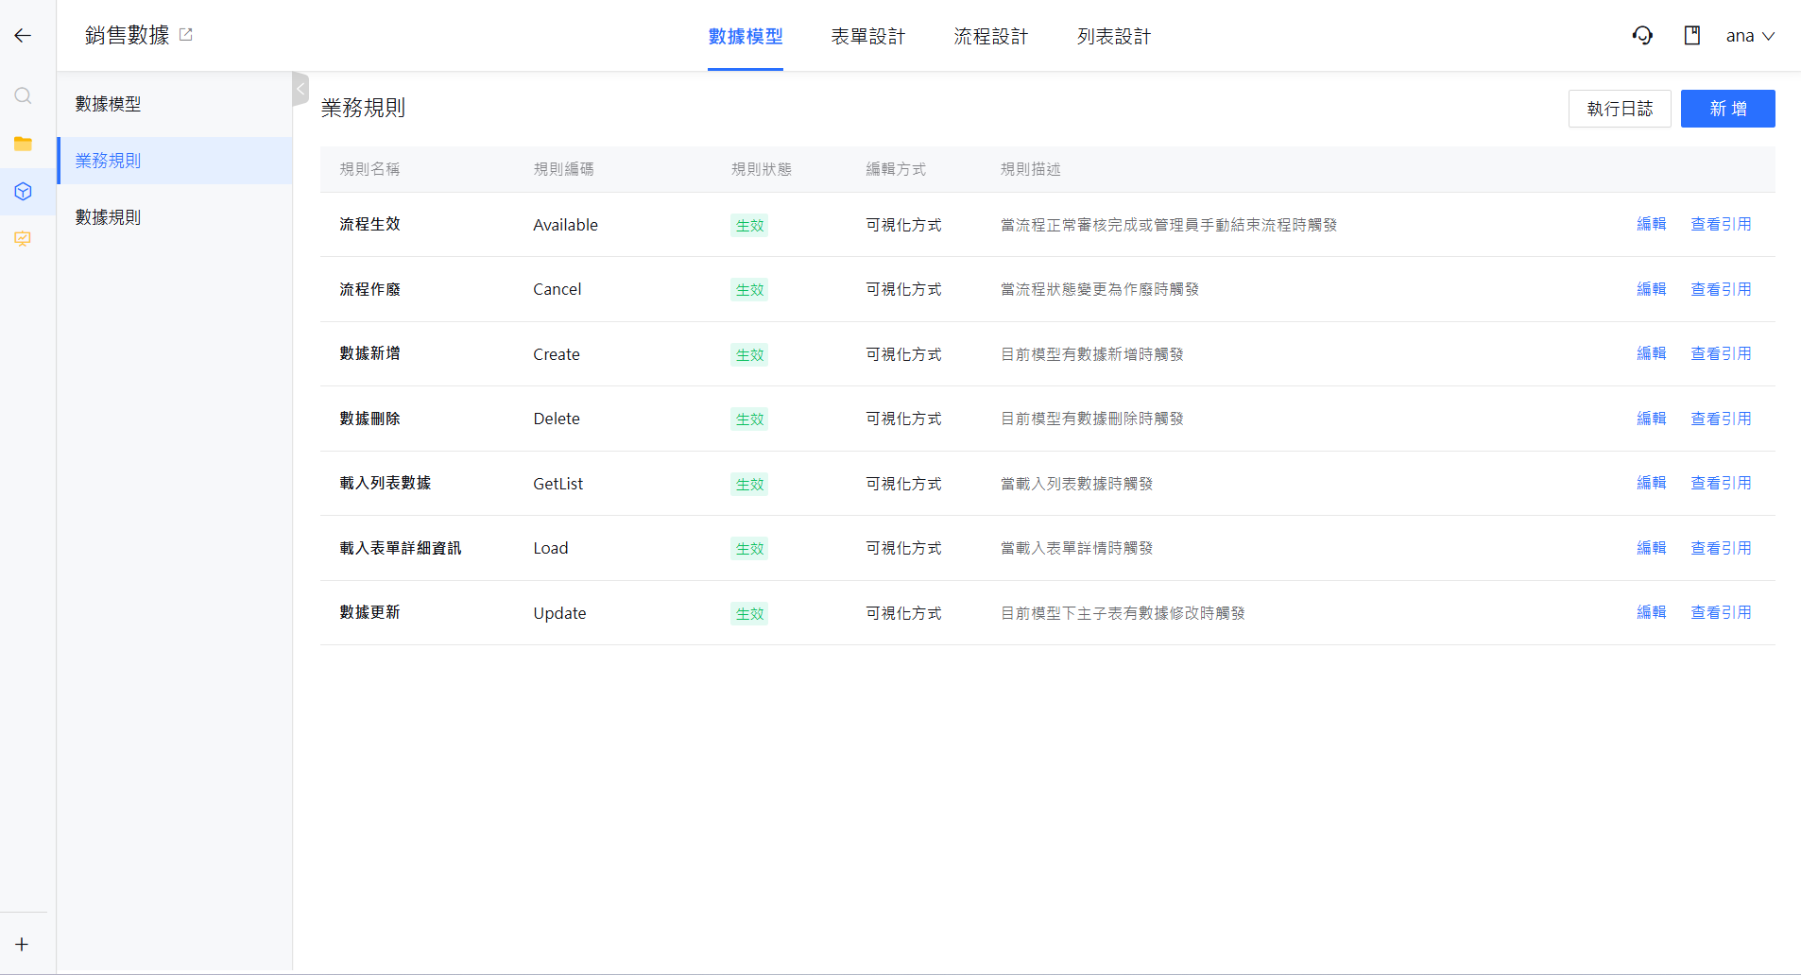Click the 規則編碼 column header
This screenshot has height=975, width=1801.
coord(564,169)
